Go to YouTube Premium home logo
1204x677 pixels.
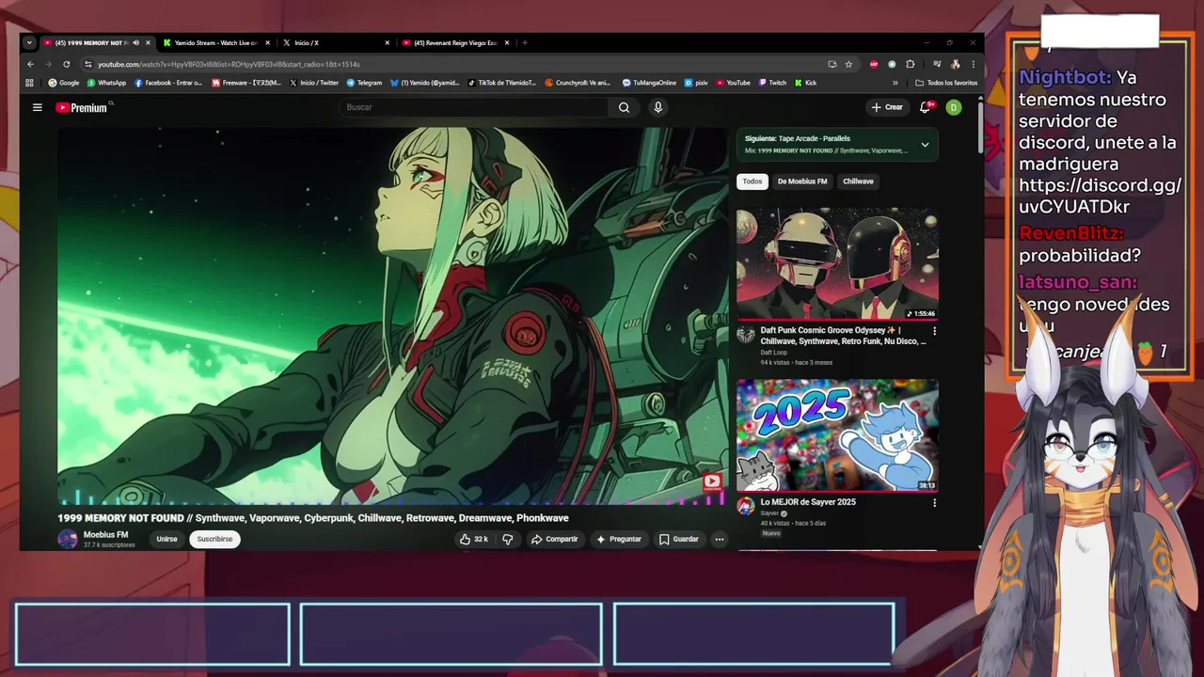click(82, 107)
